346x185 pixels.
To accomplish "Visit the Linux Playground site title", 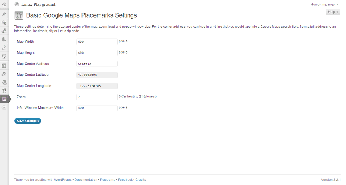I will click(x=38, y=4).
